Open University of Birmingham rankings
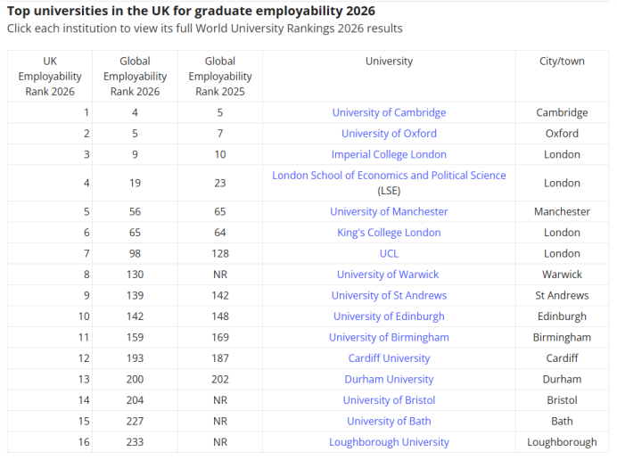 tap(389, 337)
